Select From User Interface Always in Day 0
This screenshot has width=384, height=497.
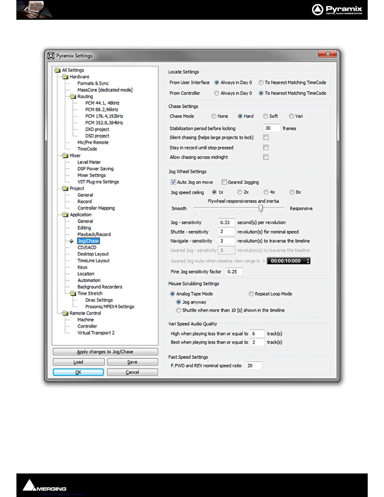pos(216,83)
